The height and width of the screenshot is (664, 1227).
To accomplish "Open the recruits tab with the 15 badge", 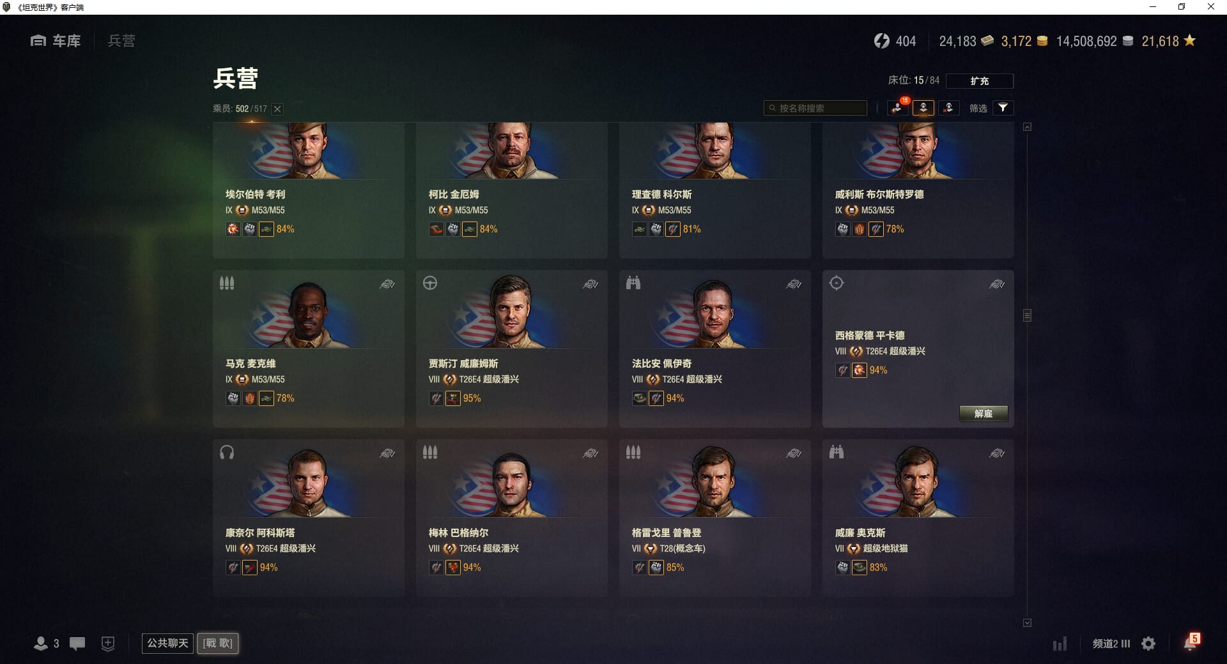I will tap(898, 108).
